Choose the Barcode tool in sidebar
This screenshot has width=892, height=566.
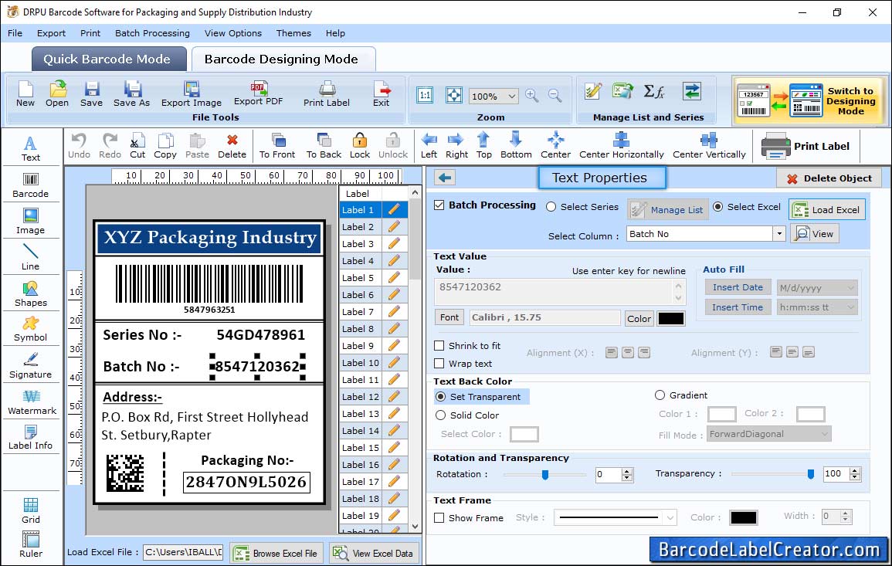pyautogui.click(x=31, y=185)
